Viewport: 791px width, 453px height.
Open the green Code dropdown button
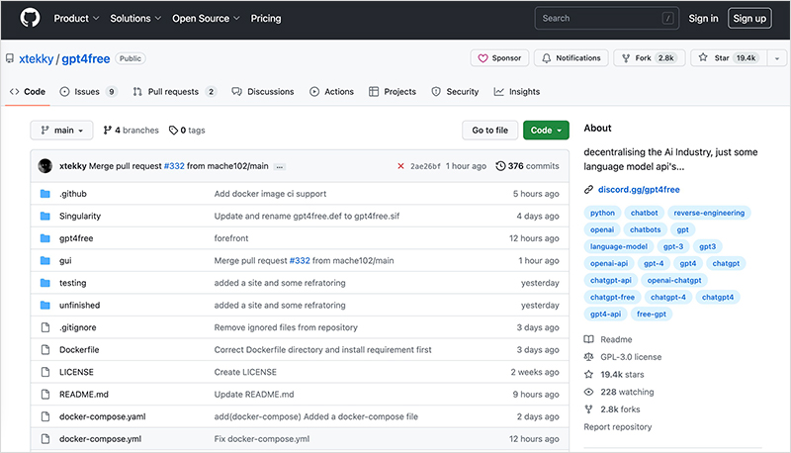[546, 131]
